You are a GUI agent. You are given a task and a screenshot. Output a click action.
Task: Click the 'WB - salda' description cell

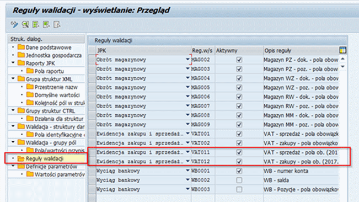point(301,180)
